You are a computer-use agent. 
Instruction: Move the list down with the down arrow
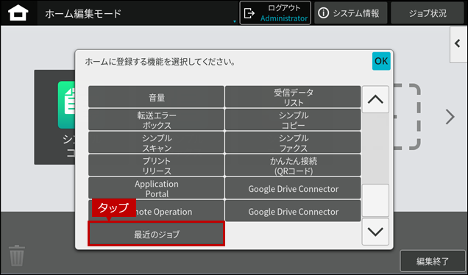(375, 232)
